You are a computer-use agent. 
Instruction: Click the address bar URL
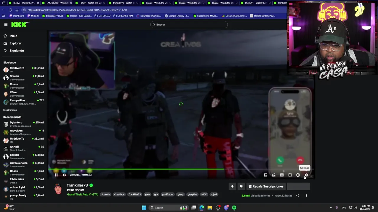click(x=77, y=10)
